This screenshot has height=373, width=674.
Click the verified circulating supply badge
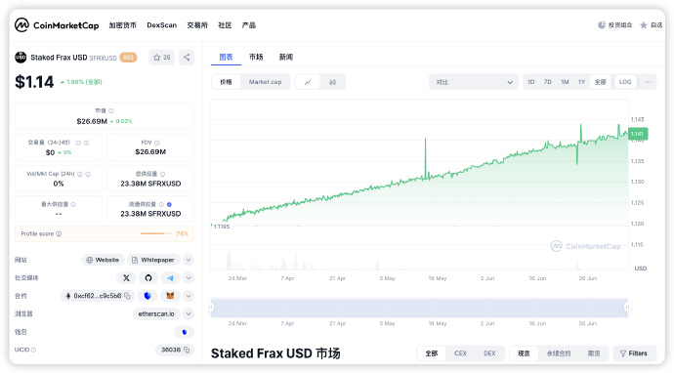coord(169,204)
